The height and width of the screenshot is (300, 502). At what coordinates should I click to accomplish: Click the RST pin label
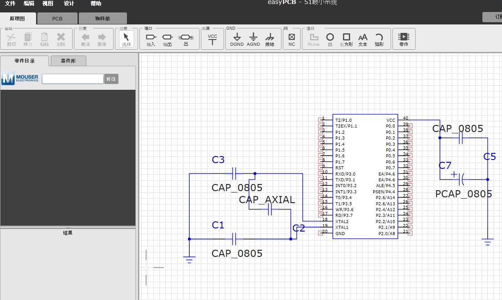pos(339,168)
